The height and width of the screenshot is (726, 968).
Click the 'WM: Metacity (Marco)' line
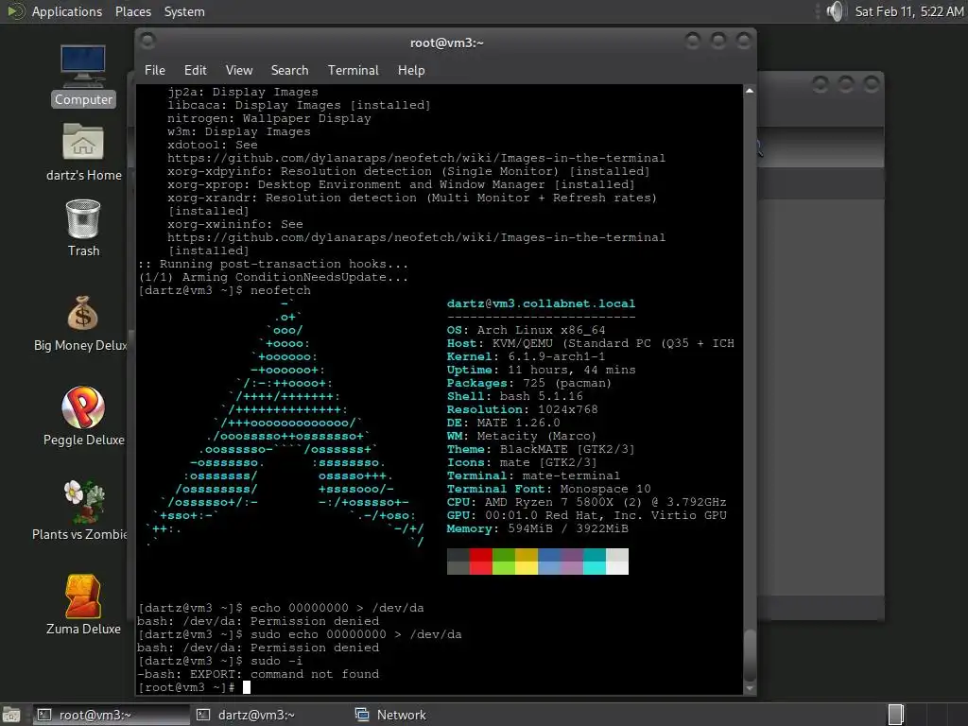(522, 436)
